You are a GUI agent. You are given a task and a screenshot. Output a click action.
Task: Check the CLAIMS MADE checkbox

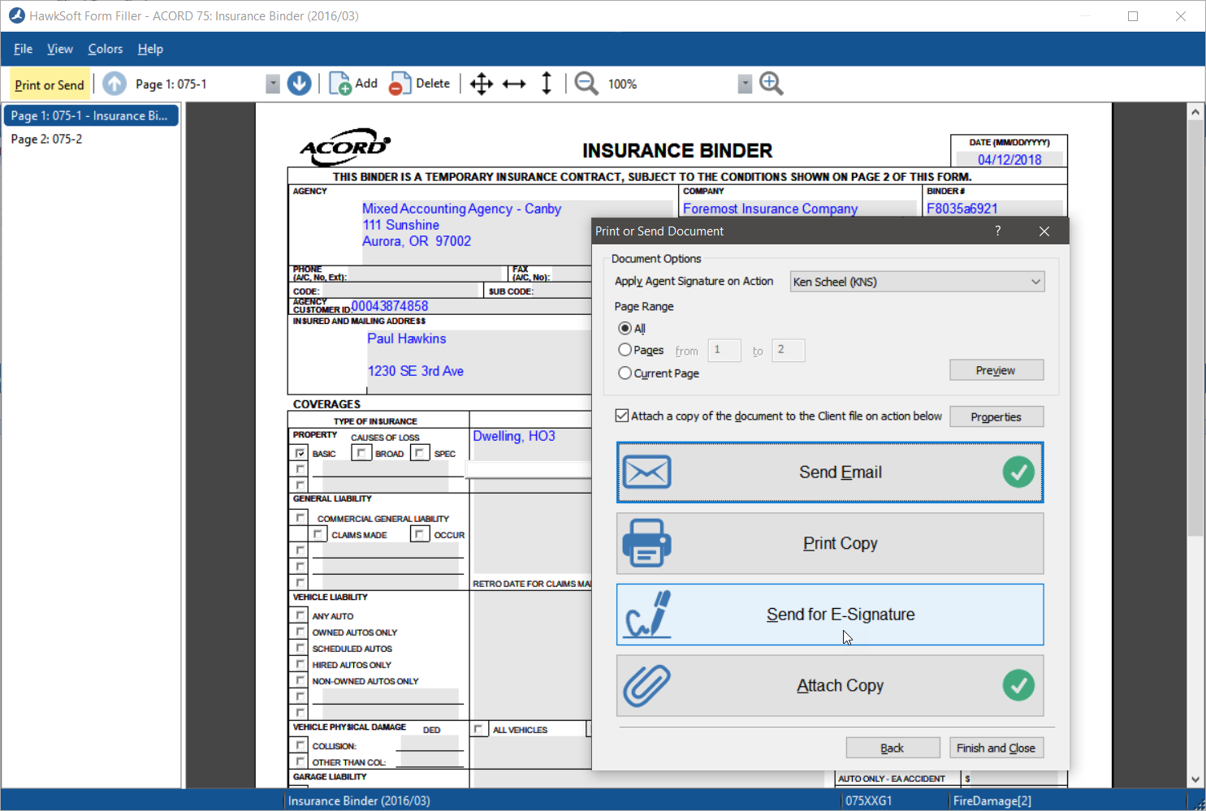click(x=318, y=533)
